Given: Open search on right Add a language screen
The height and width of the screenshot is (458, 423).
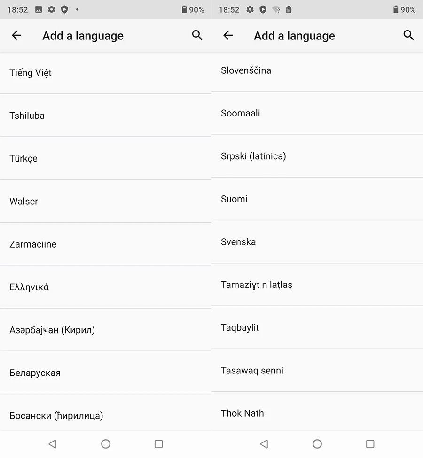Looking at the screenshot, I should pyautogui.click(x=408, y=35).
